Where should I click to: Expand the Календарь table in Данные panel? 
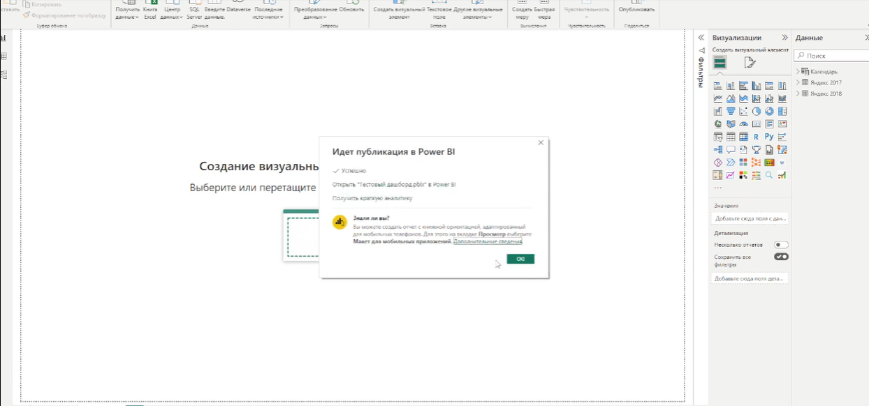(x=798, y=71)
